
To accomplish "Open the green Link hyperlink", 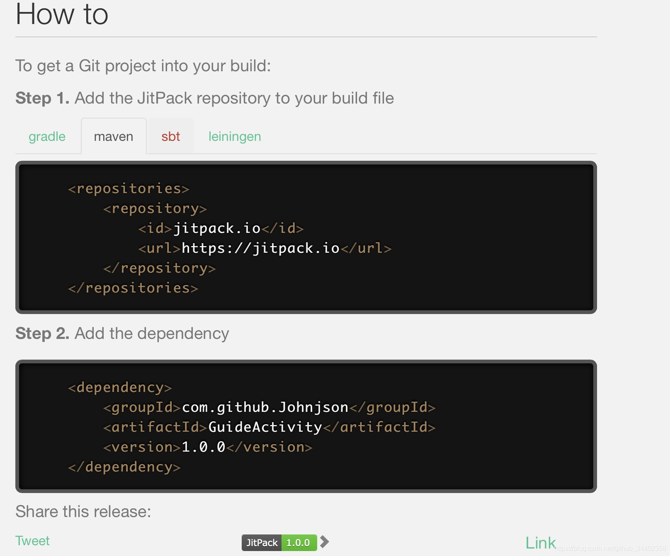I will point(540,543).
